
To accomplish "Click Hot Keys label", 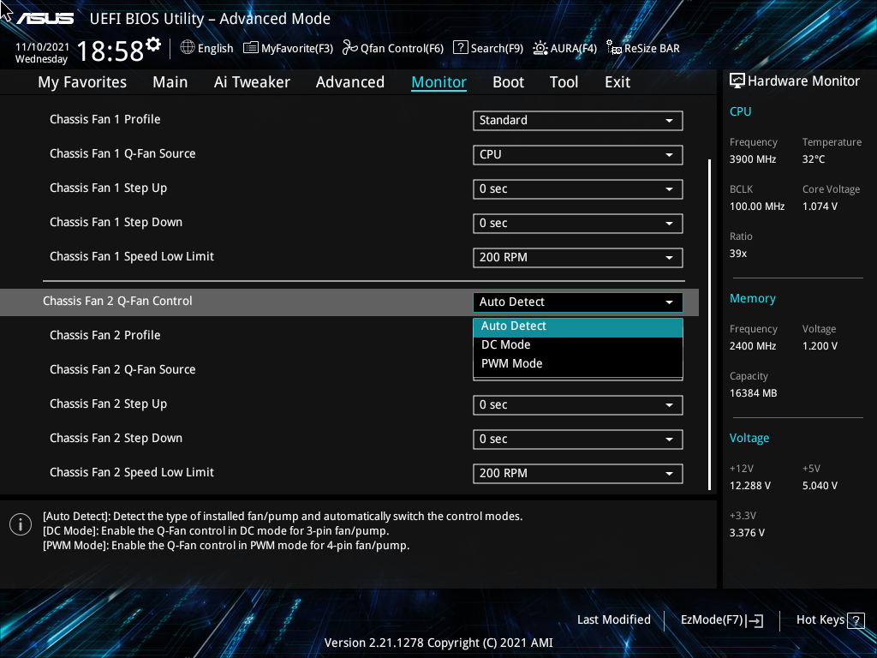I will (820, 620).
